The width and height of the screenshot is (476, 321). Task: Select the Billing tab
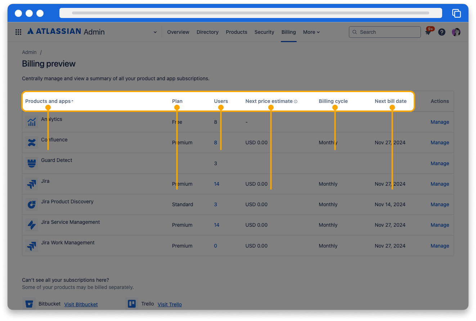289,32
